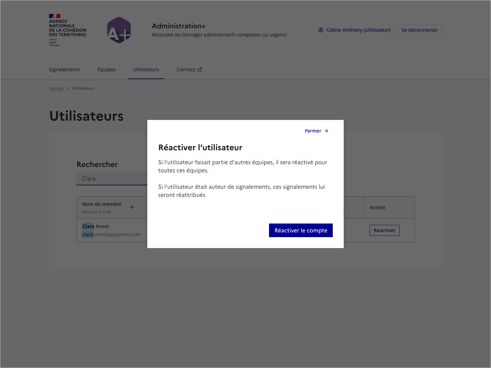Click Céline Anthony (Utilisateur) account name

358,30
